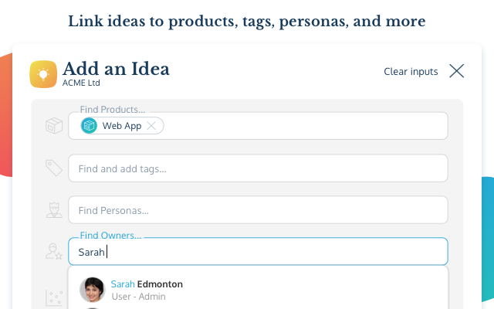
Task: Click the yellow lightbulb idea icon
Action: (x=43, y=74)
